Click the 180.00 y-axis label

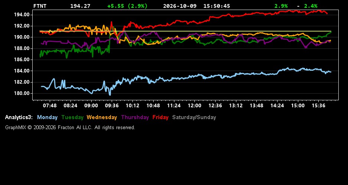22,93
